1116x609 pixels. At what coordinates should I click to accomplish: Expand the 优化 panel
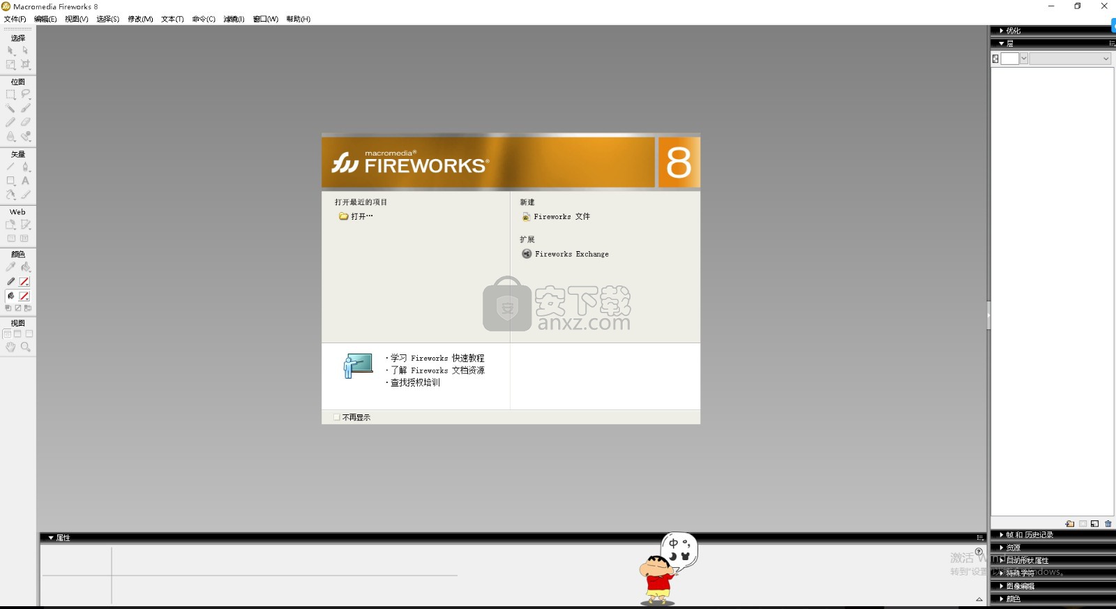pos(1002,31)
